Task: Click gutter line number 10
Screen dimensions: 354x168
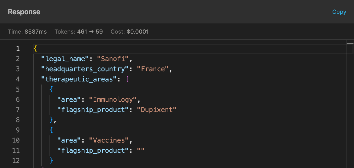Action: click(x=16, y=140)
